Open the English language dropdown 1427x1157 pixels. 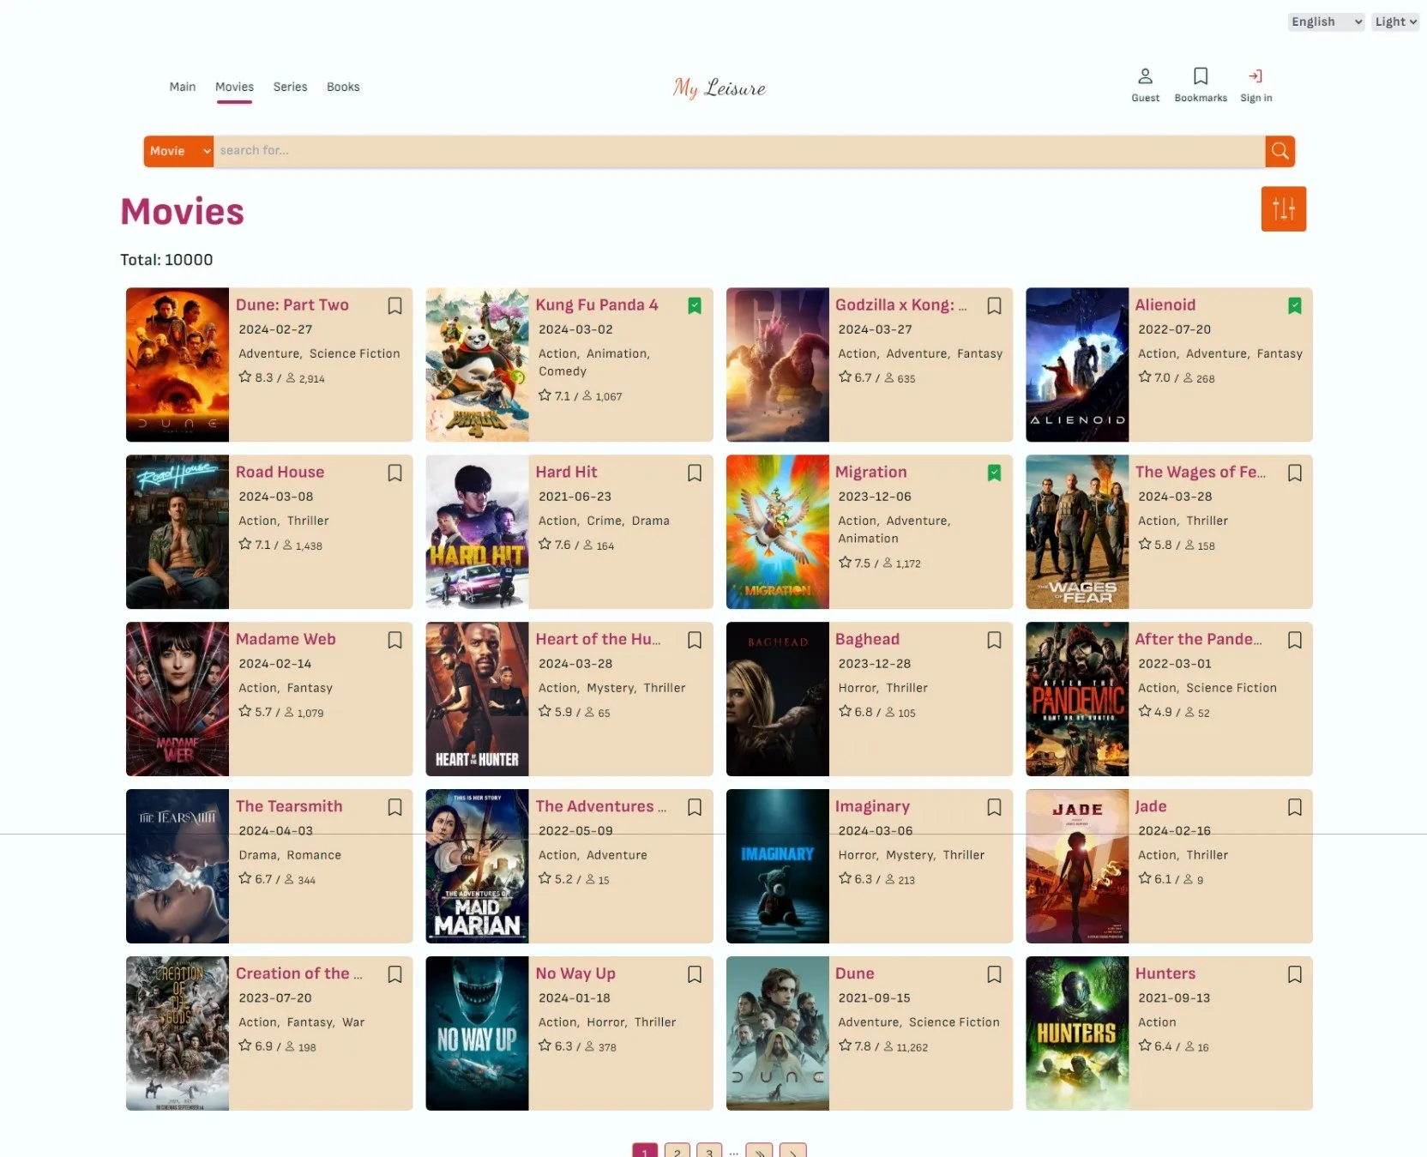click(x=1326, y=21)
